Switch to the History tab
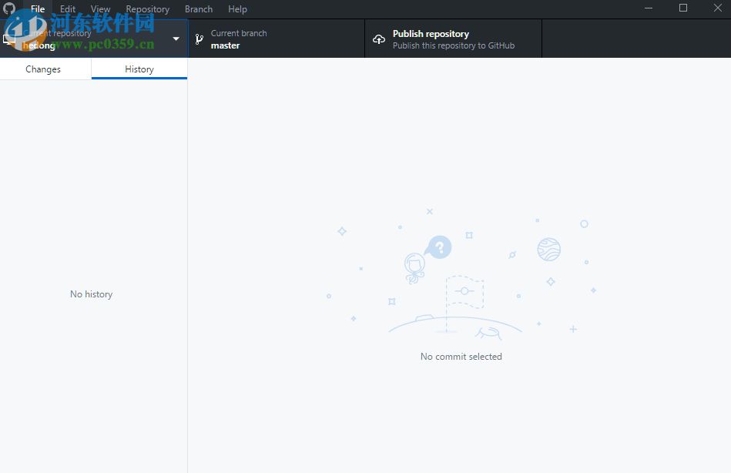 139,69
